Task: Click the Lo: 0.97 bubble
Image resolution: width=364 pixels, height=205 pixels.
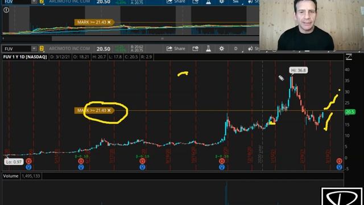Action: tap(14, 162)
